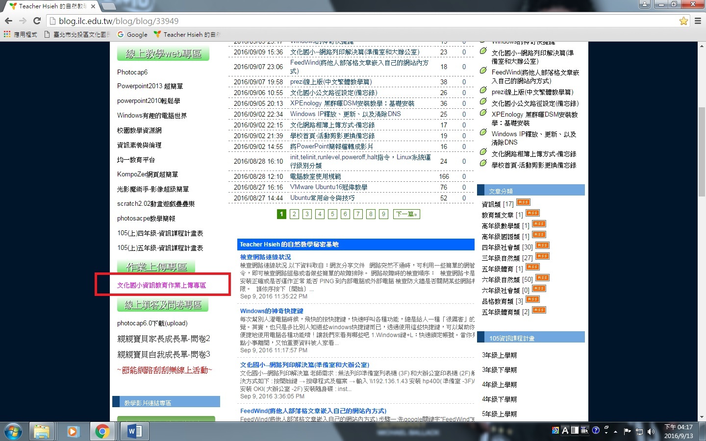The width and height of the screenshot is (706, 441).
Task: Click the system tray clock 下午 04:17
Action: pyautogui.click(x=679, y=431)
